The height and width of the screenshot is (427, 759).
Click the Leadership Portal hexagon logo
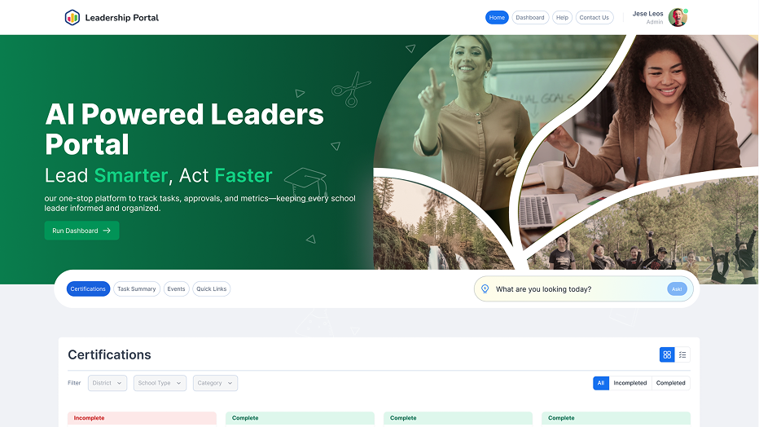72,17
